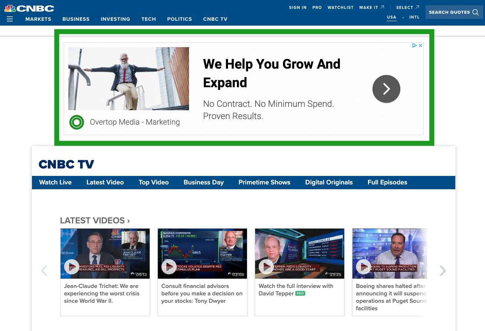Click the CNBC TV section heading
Image resolution: width=485 pixels, height=331 pixels.
(66, 164)
